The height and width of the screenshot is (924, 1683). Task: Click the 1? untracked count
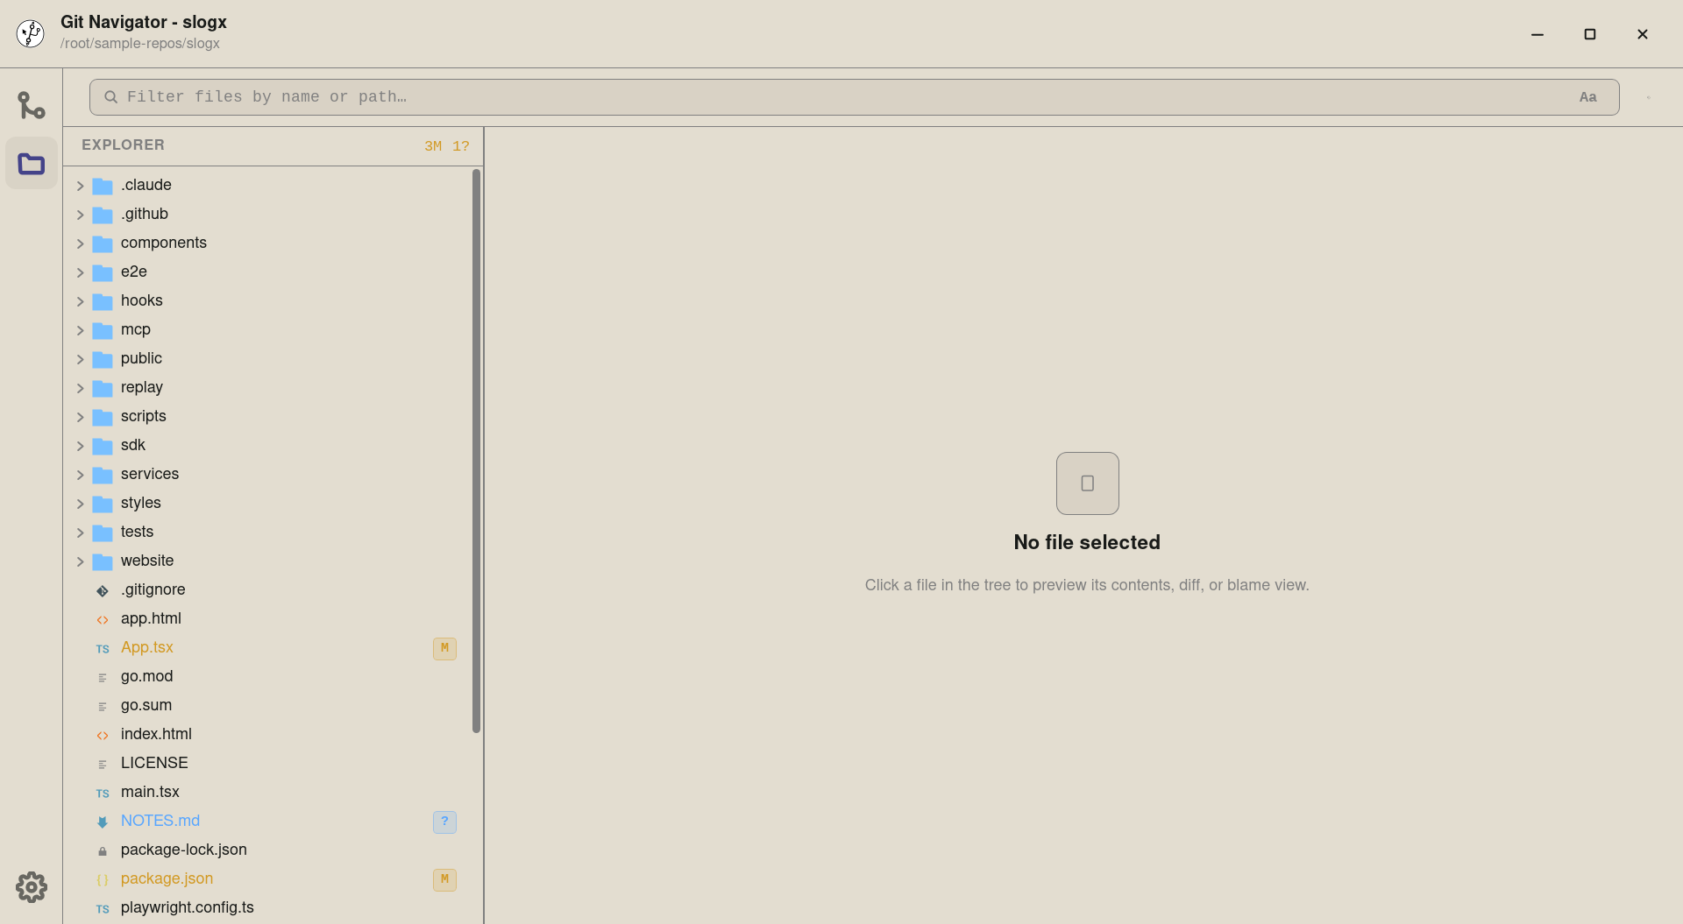click(461, 146)
